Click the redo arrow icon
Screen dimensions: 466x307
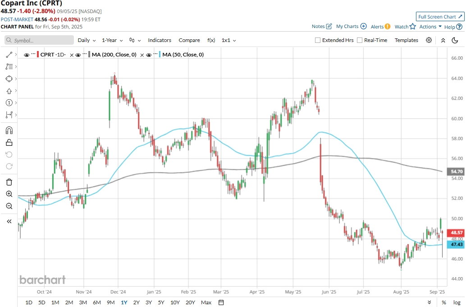tap(9, 166)
